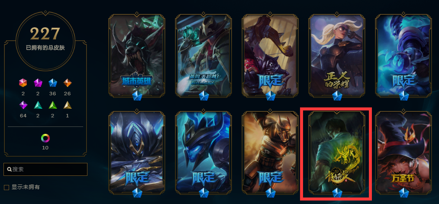
Task: Click the rainbow chroma ring icon
Action: [45, 138]
